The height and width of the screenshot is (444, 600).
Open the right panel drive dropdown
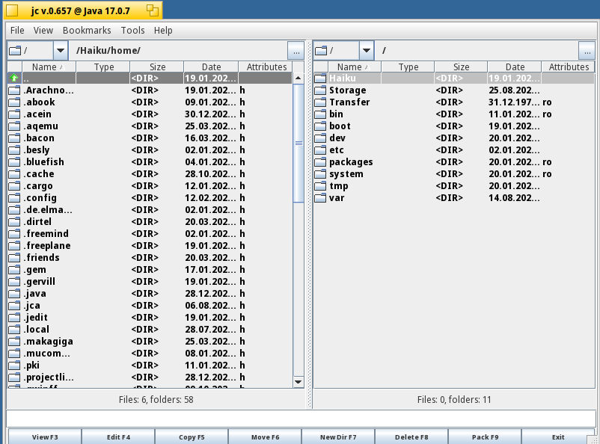tap(366, 51)
